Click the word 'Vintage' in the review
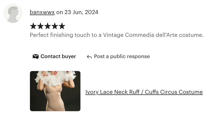This screenshot has width=217, height=122. point(113,35)
